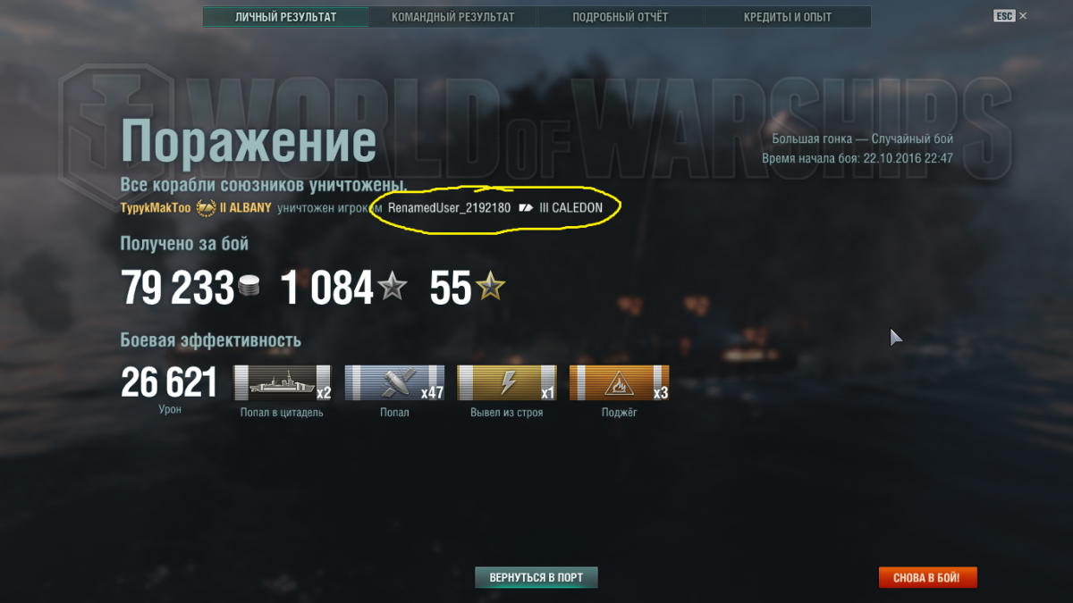The image size is (1073, 603).
Task: Click player name TypykMakToo
Action: click(x=156, y=207)
